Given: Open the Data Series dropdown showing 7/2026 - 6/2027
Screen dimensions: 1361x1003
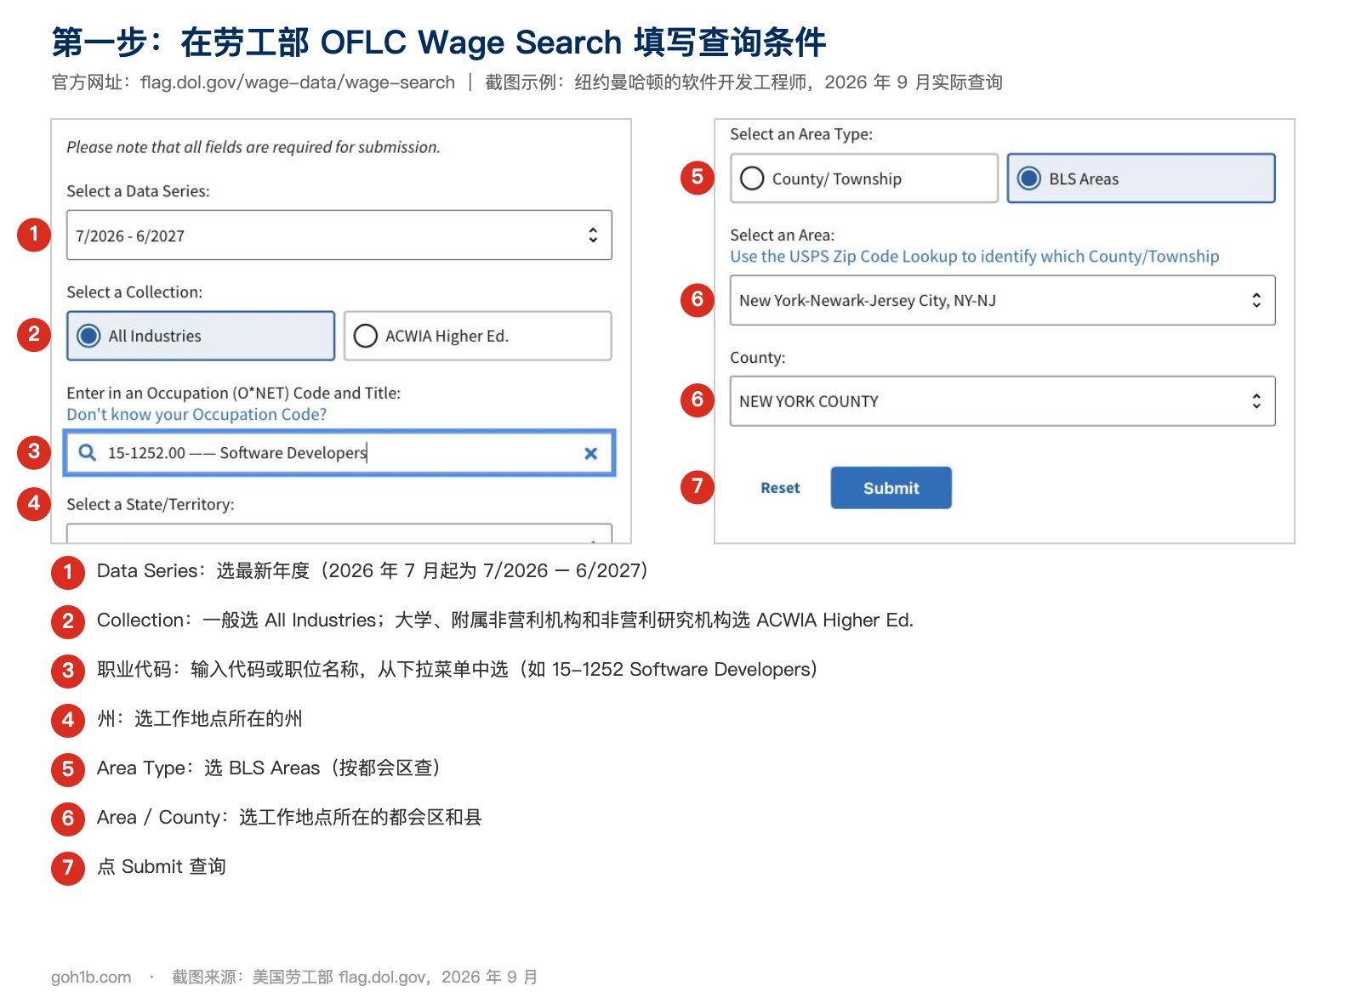Looking at the screenshot, I should point(339,235).
